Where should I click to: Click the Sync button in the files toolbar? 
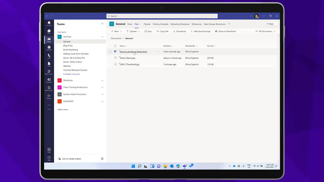click(148, 31)
